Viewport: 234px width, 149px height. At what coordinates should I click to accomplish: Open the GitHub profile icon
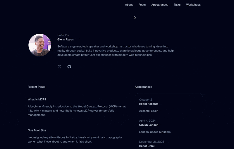(69, 67)
